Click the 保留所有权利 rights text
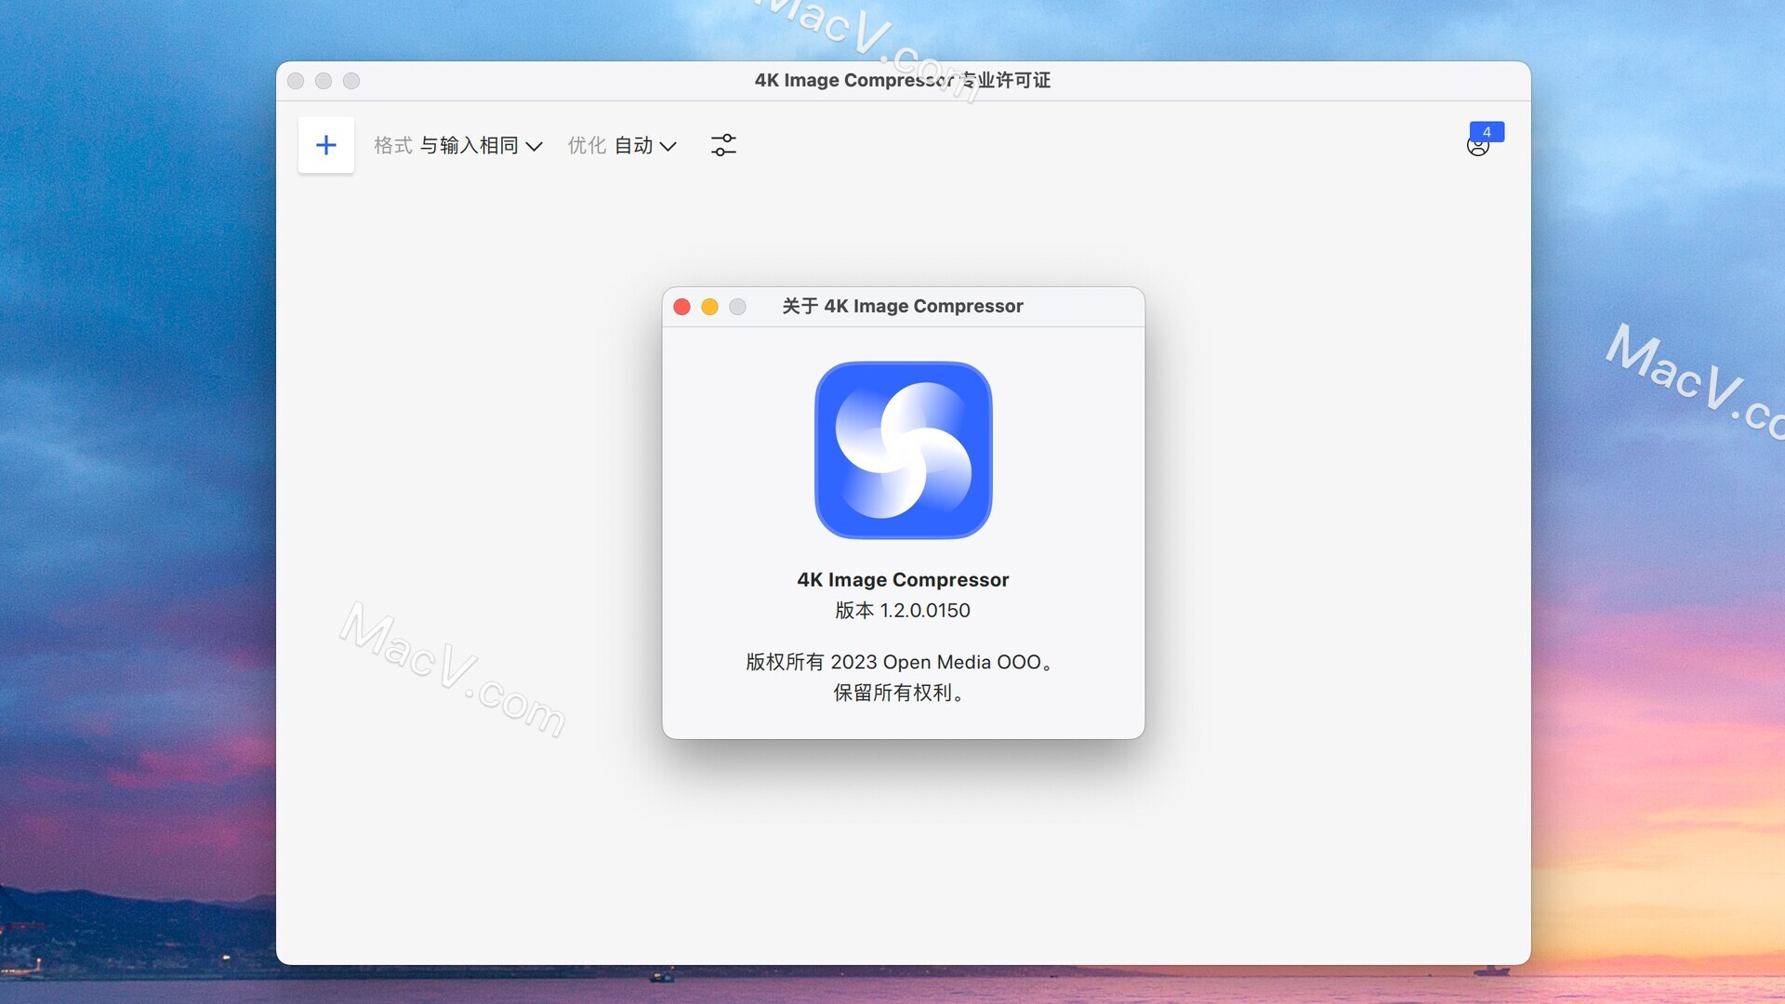This screenshot has width=1785, height=1004. (x=898, y=693)
